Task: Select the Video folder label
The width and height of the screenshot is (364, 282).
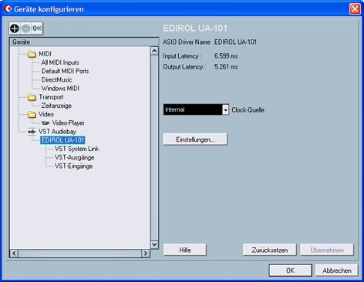Action: tap(46, 114)
